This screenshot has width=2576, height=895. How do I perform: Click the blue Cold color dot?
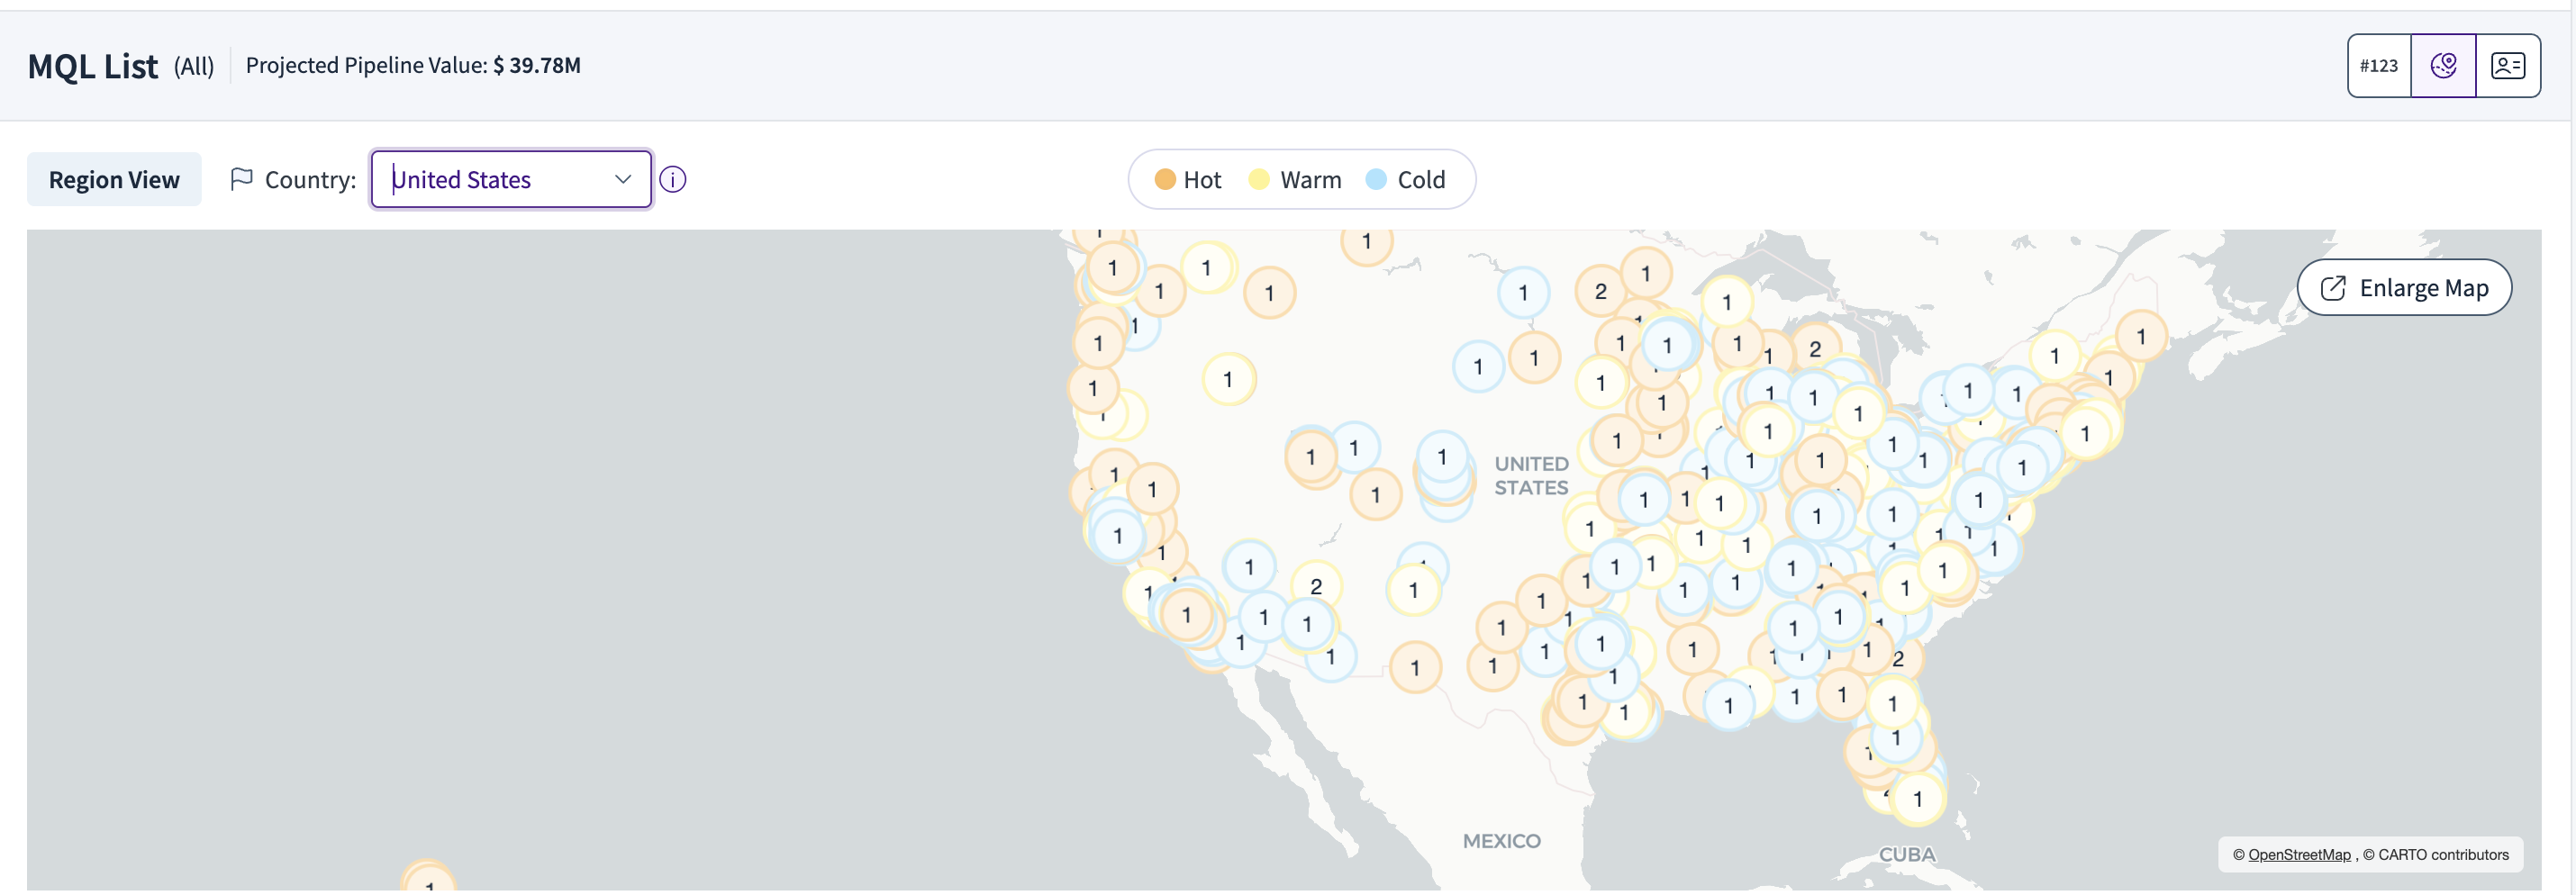1376,180
